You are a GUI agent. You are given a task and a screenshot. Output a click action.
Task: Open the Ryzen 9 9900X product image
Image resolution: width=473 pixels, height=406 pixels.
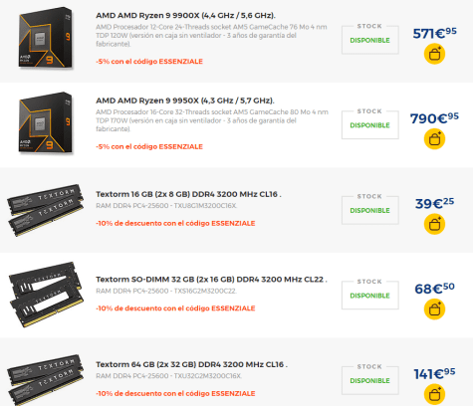[46, 38]
